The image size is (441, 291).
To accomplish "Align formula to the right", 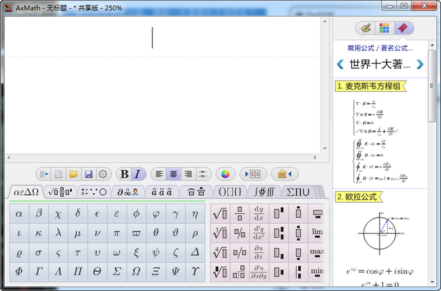I will (188, 174).
